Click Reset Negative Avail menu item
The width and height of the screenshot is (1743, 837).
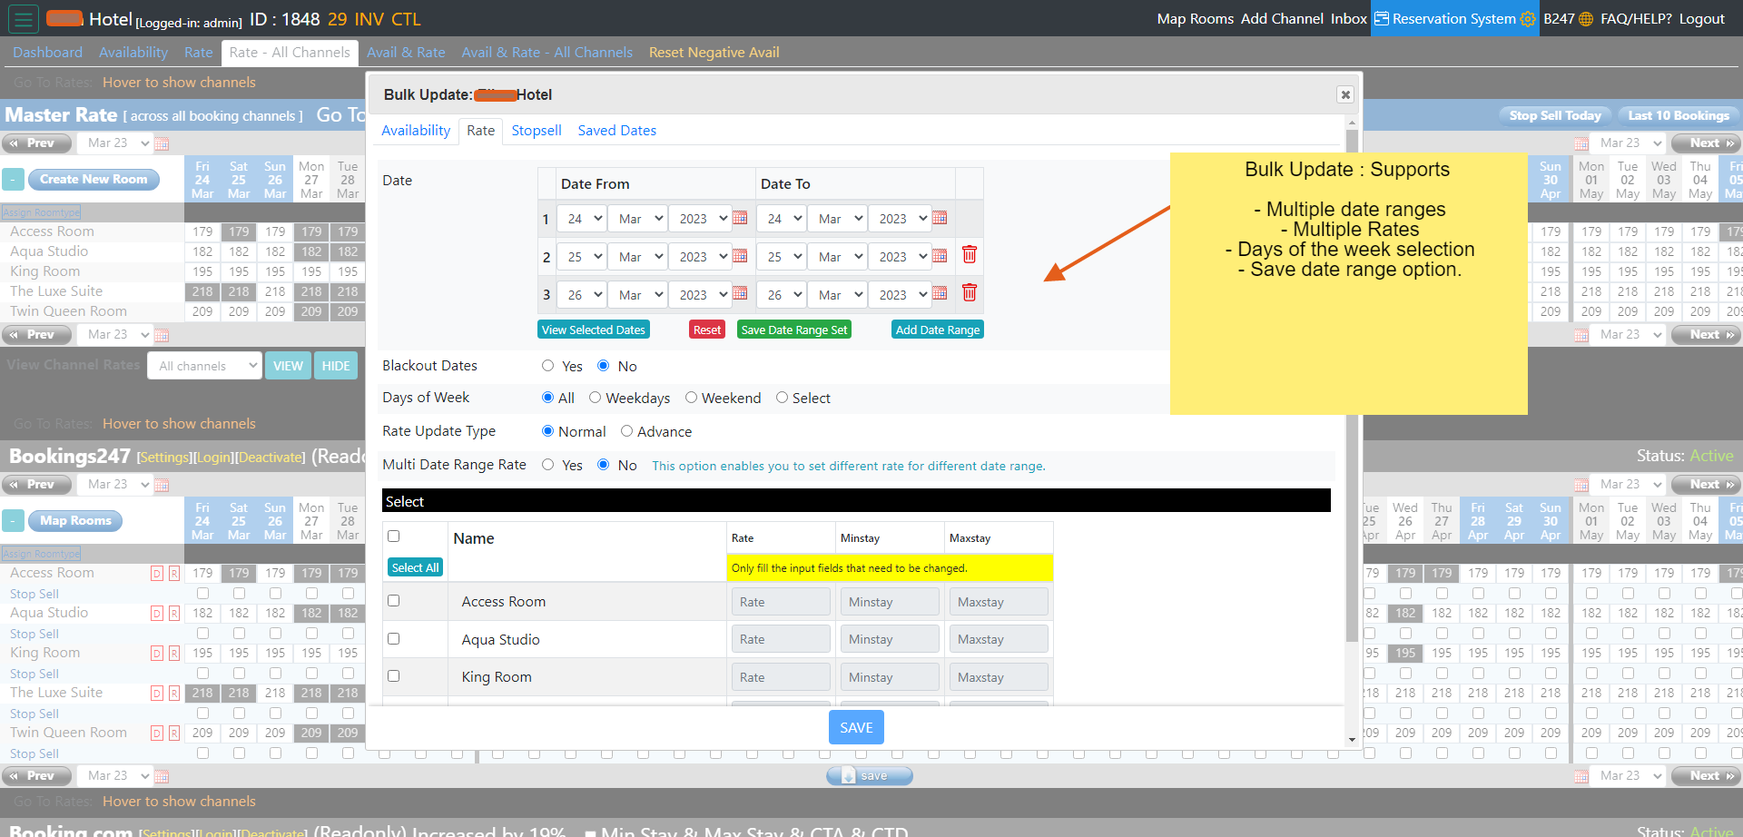coord(714,53)
